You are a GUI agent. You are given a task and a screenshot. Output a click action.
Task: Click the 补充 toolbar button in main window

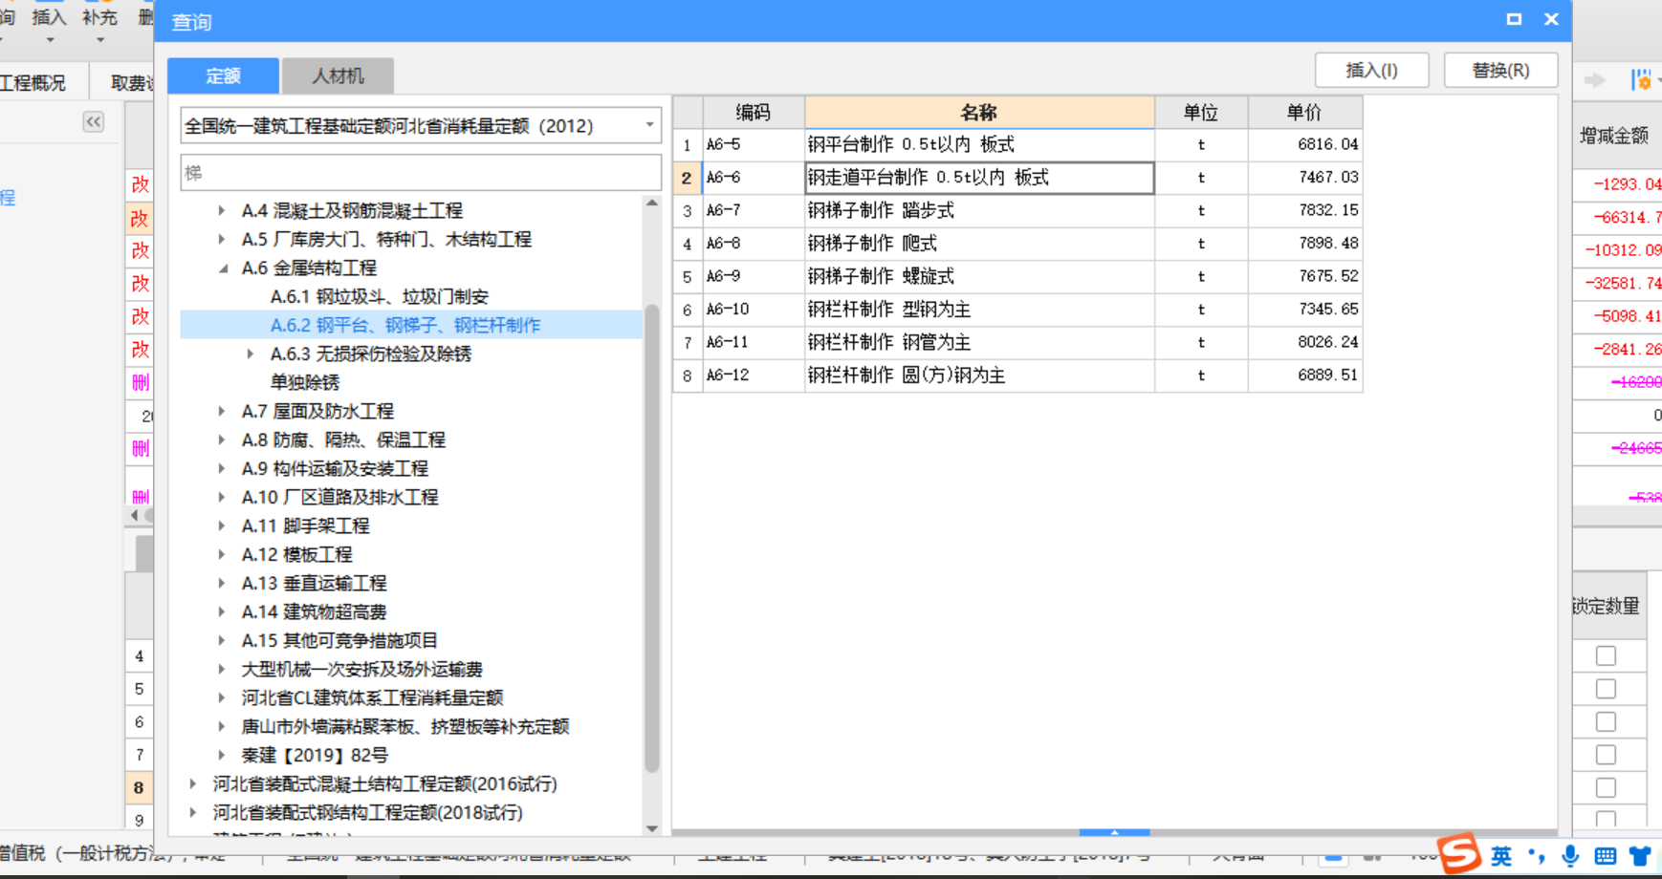click(99, 17)
